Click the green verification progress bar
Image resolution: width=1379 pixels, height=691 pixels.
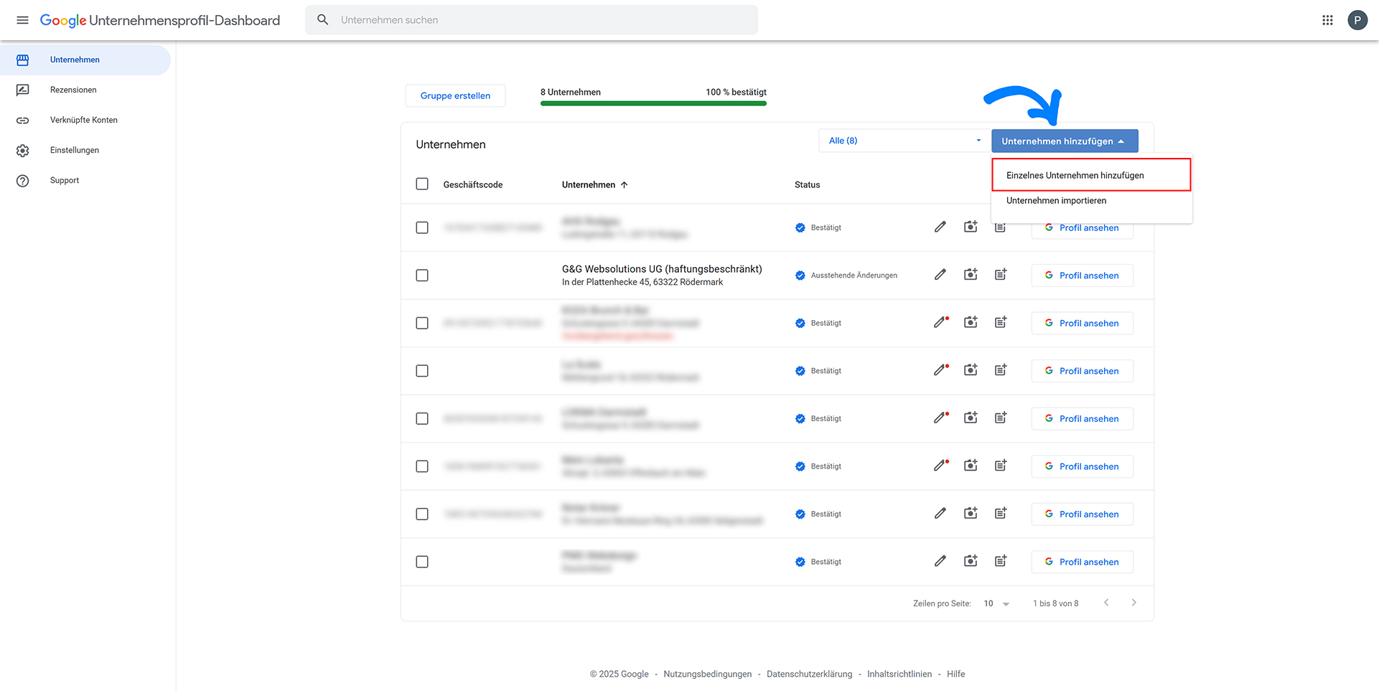(653, 103)
